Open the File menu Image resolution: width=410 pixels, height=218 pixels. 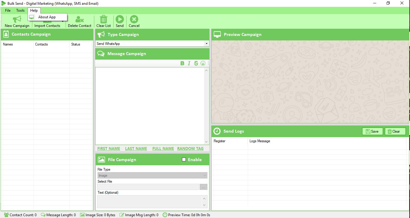tap(8, 10)
